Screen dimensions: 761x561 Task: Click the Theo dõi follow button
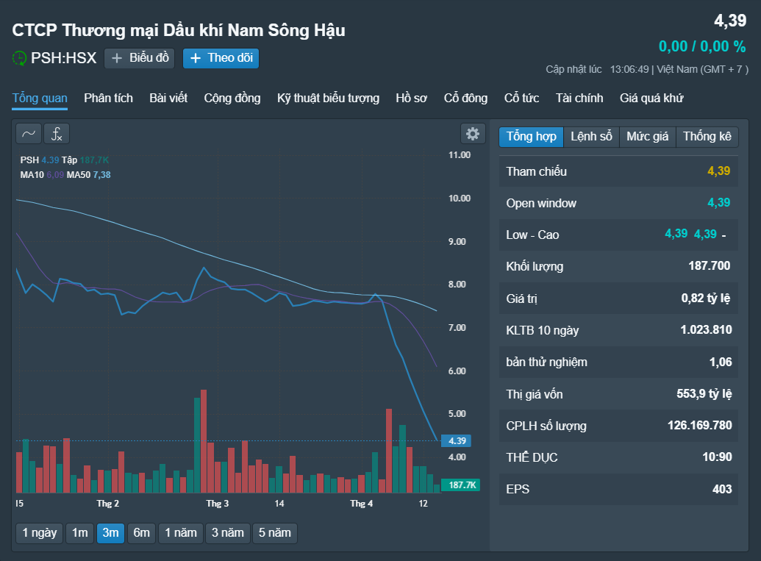pyautogui.click(x=221, y=58)
